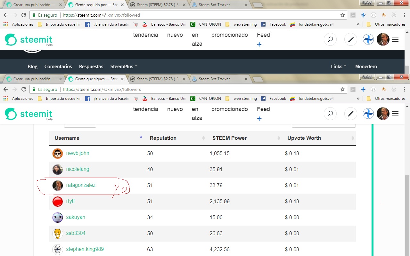Bookmark the /followers page with the star icon
410x256 pixels.
343,89
